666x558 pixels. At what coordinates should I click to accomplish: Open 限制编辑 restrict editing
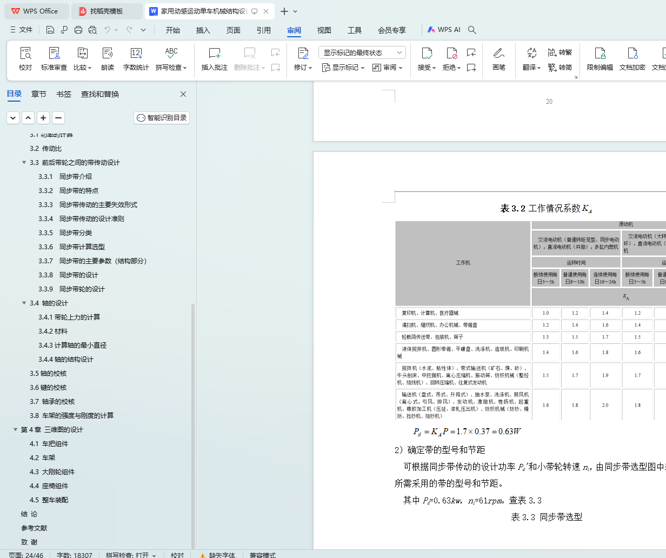(x=600, y=59)
